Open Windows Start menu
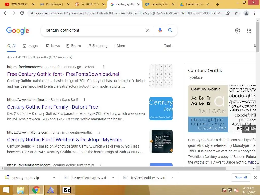 pyautogui.click(x=6, y=190)
